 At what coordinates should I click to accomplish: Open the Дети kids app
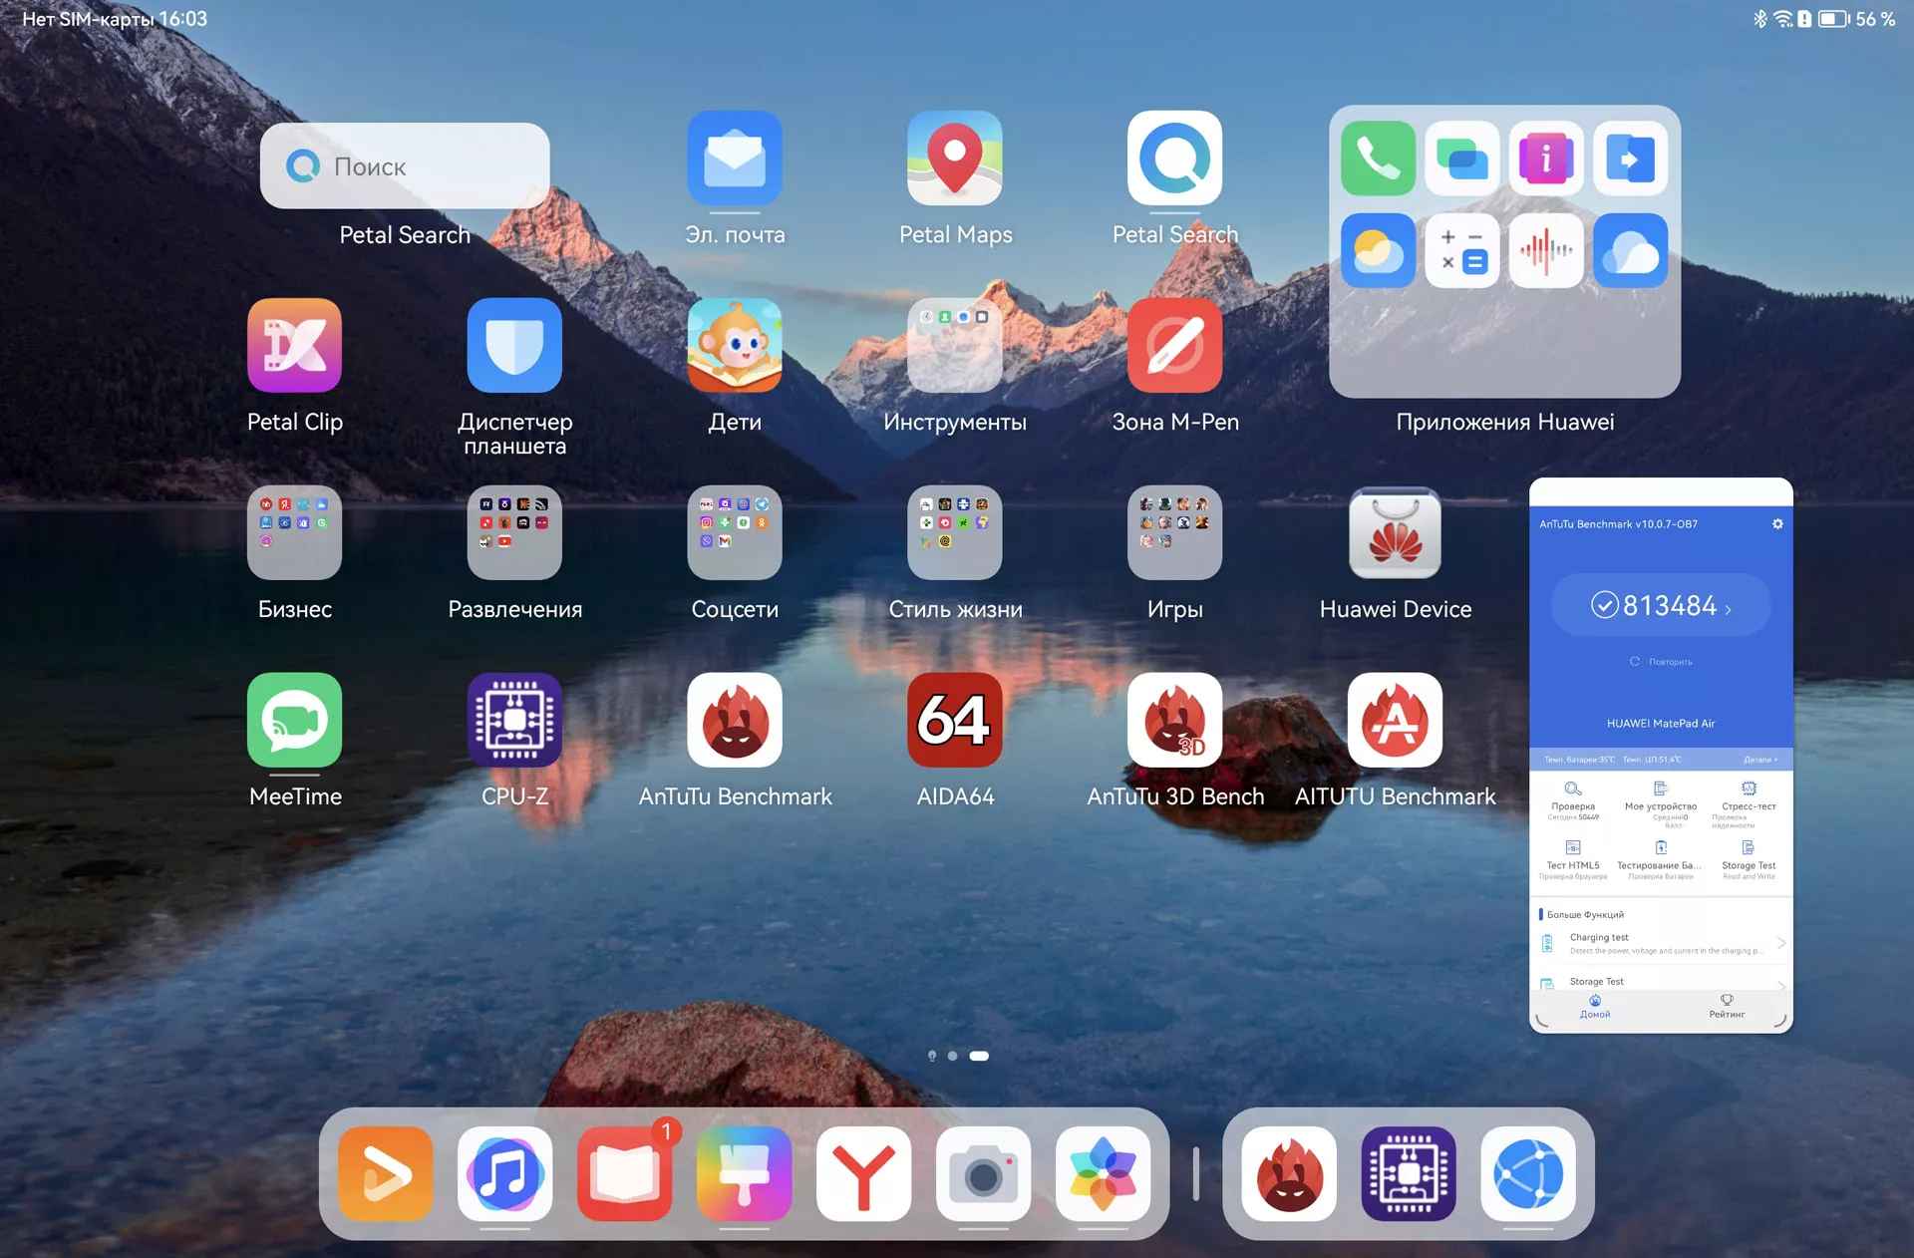735,345
